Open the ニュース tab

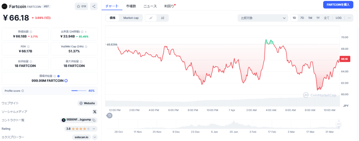click(150, 6)
